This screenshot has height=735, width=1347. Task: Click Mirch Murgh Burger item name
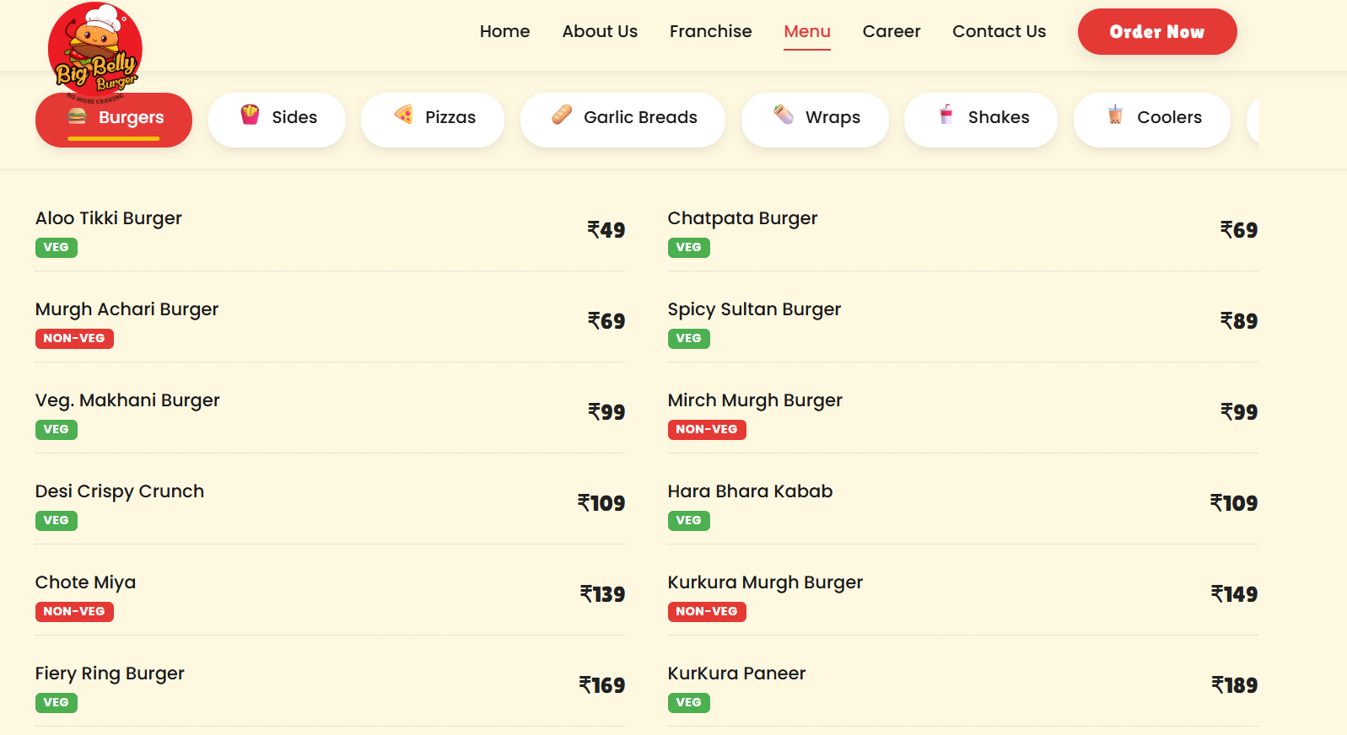[x=755, y=400]
